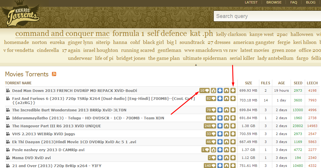Click the camera icon on Dead Man Down row
This screenshot has width=321, height=168.
(213, 90)
